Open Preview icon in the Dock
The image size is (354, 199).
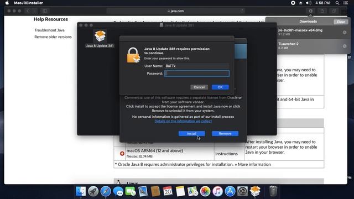point(143,191)
